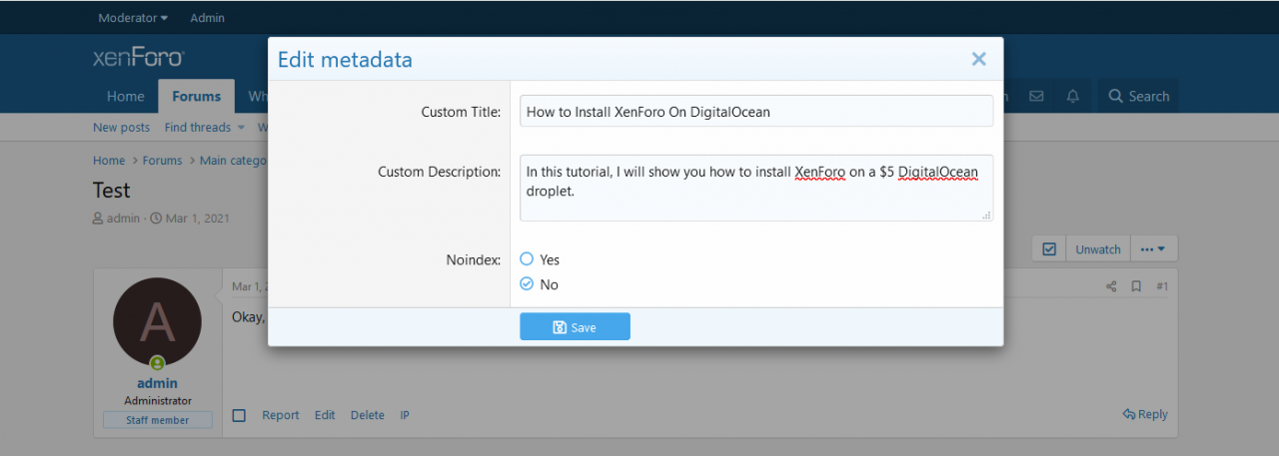Click the envelope inbox icon
The image size is (1279, 456).
click(x=1036, y=96)
